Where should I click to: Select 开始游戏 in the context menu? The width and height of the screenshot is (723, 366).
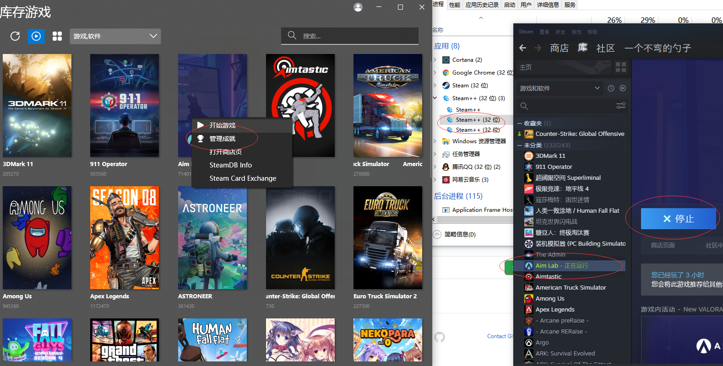click(x=242, y=125)
